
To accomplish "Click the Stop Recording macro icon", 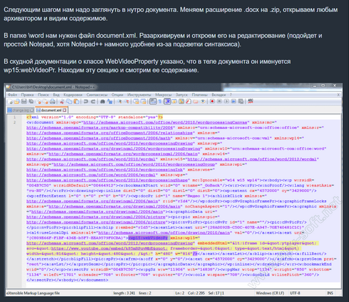I will (x=219, y=101).
